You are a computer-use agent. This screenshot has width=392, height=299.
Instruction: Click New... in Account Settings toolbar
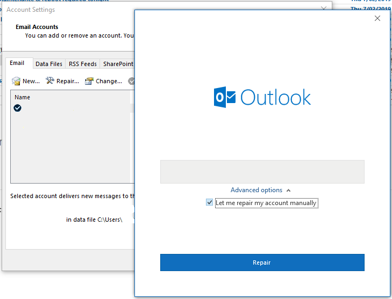click(x=26, y=81)
